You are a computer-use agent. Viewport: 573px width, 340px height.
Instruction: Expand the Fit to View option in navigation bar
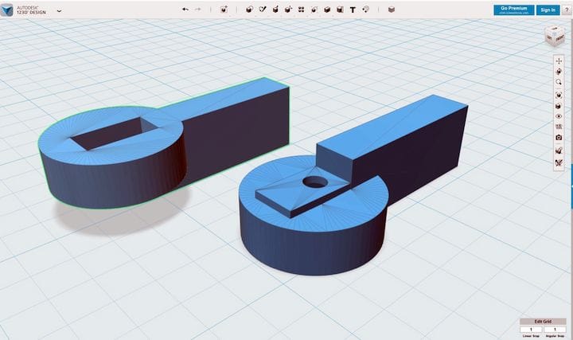pos(559,94)
